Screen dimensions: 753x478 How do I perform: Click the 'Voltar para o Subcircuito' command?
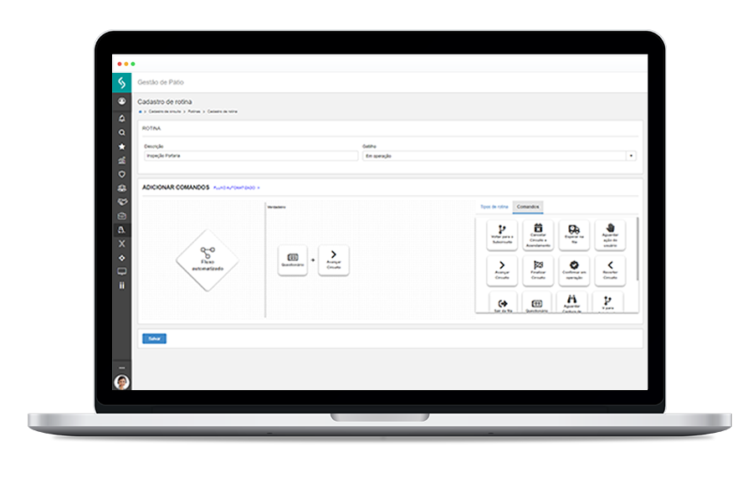(x=501, y=234)
